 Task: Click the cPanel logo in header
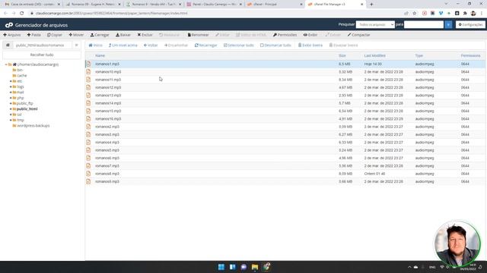point(9,25)
